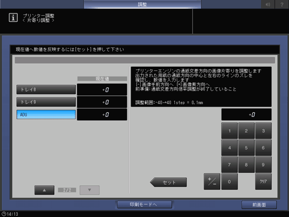The image size is (289, 217).
Task: Tap keypad digit 8
Action: coord(247,164)
